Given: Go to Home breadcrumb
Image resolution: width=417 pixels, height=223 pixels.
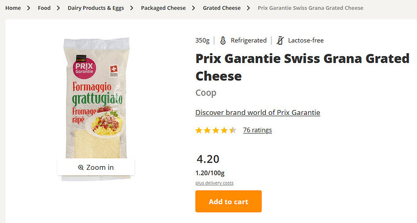Looking at the screenshot, I should click(x=13, y=8).
